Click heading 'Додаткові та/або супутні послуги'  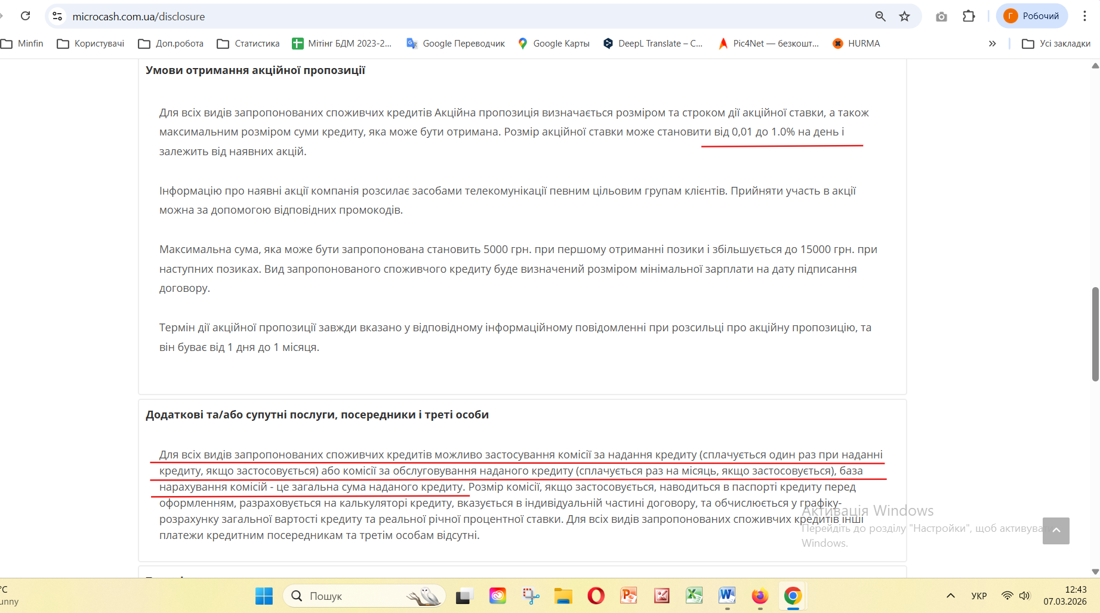click(318, 415)
